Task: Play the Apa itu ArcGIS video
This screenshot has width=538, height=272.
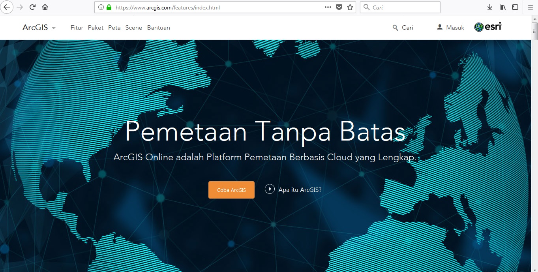Action: pos(270,189)
